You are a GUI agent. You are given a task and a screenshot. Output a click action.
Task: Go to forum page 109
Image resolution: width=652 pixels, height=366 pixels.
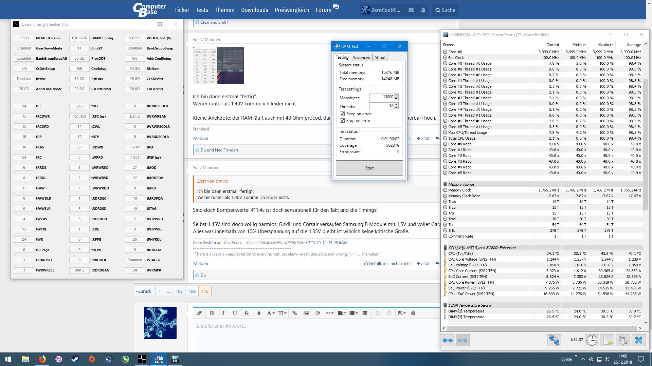click(x=192, y=291)
